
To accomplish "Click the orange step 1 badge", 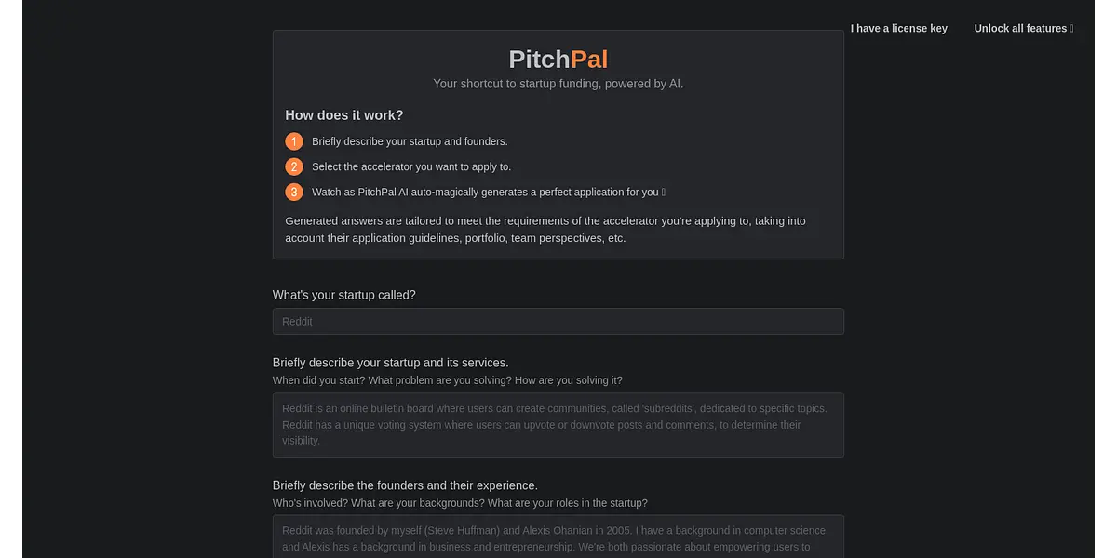I will click(x=294, y=141).
